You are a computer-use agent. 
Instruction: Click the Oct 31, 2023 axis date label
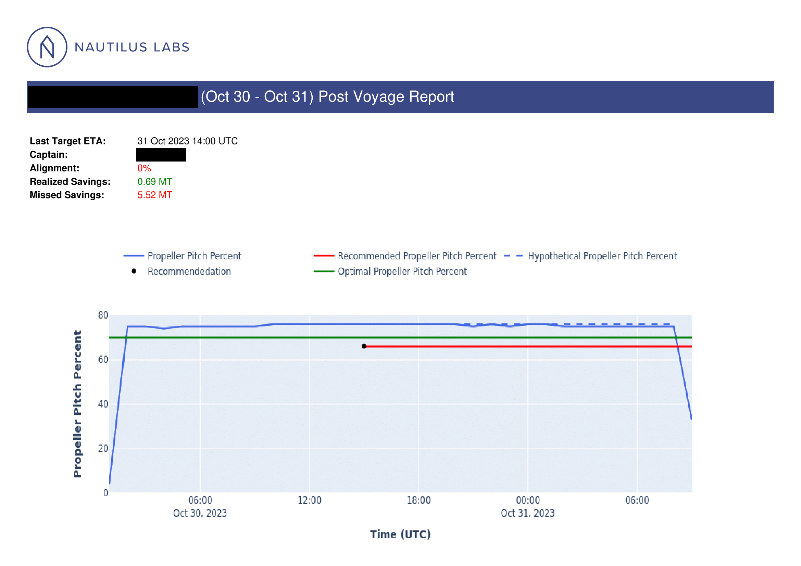coord(527,513)
